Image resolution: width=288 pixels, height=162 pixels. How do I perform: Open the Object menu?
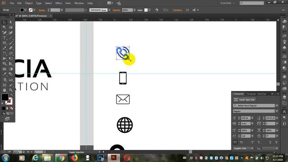pyautogui.click(x=29, y=3)
